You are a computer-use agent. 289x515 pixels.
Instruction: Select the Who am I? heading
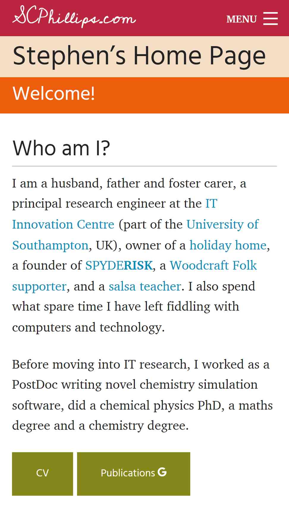(x=61, y=148)
